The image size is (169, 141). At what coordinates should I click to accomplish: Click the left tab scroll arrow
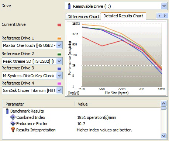point(159,16)
